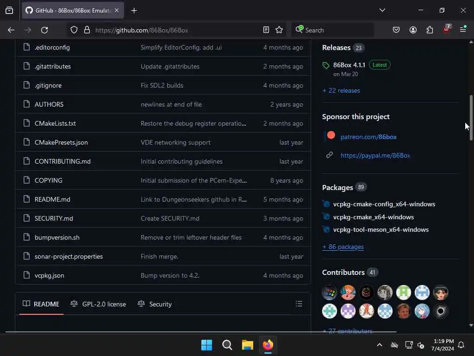The height and width of the screenshot is (356, 474).
Task: Open the Releases heading link
Action: coord(336,48)
